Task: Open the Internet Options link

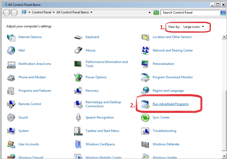Action: click(30, 37)
